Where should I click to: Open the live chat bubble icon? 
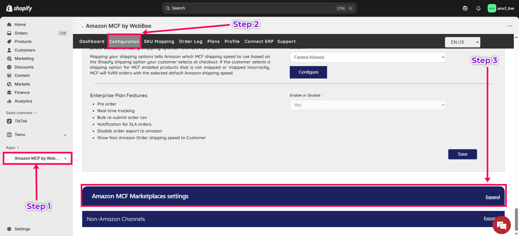(x=501, y=225)
